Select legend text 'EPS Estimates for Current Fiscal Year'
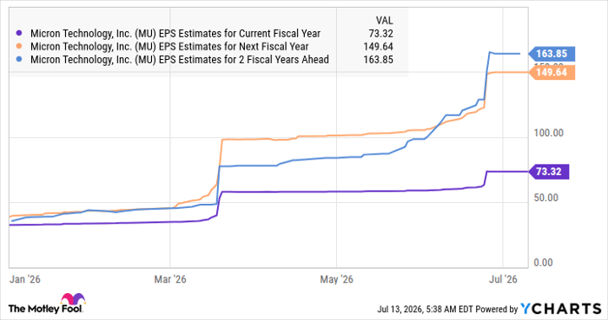The width and height of the screenshot is (608, 320). (240, 34)
